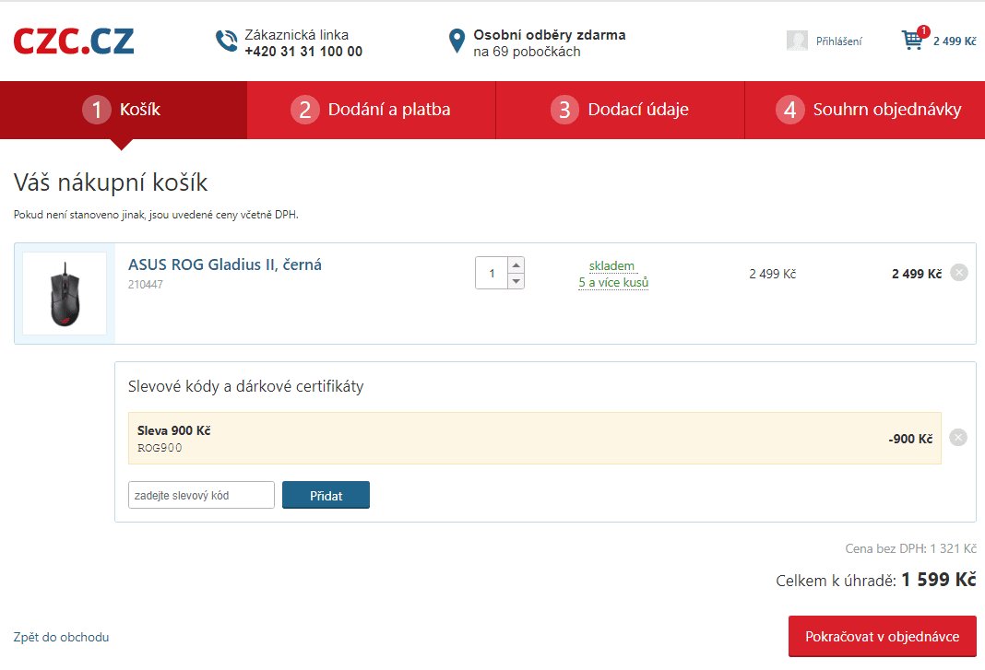Screen dimensions: 985x670
Task: Decrease quantity with the down arrow
Action: pyautogui.click(x=516, y=281)
